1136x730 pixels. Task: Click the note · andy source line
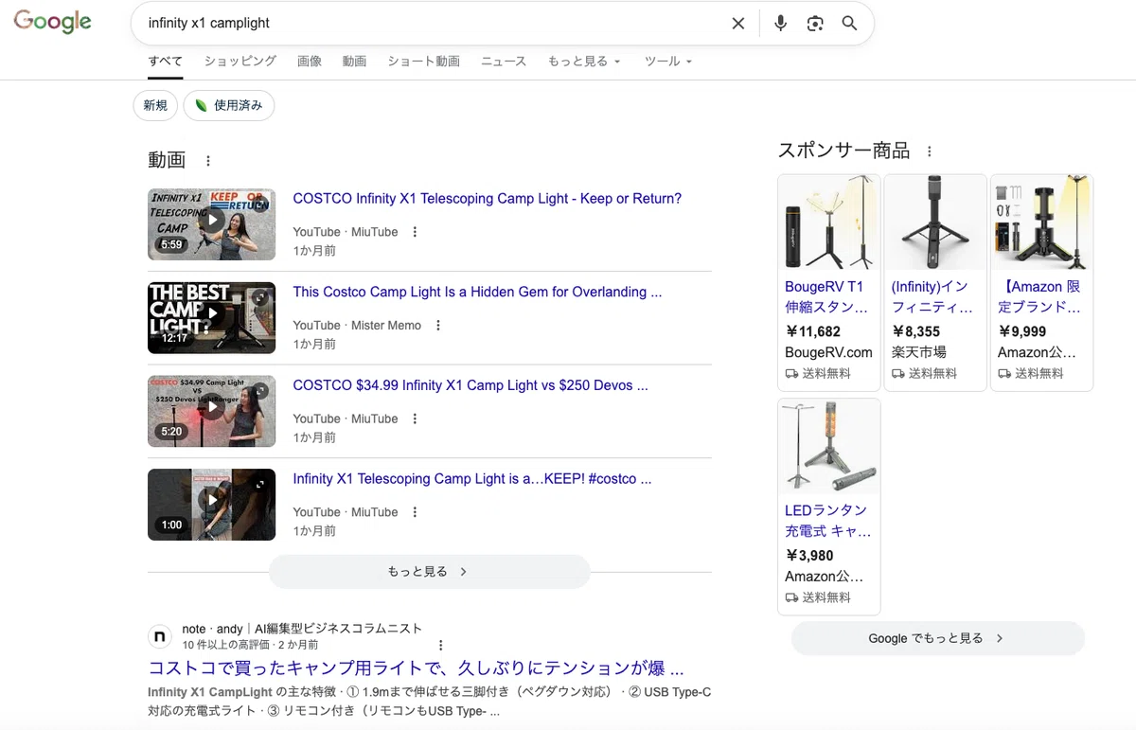click(x=302, y=629)
